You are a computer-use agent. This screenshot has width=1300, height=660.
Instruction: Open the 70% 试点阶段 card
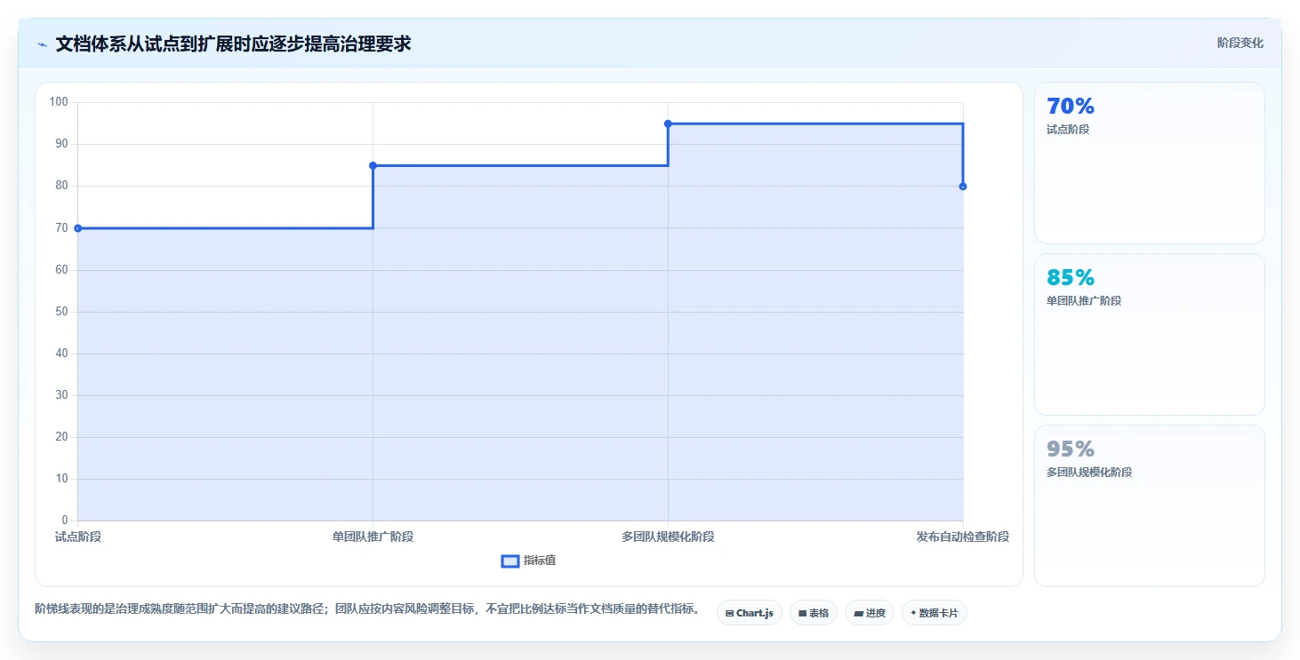tap(1149, 163)
